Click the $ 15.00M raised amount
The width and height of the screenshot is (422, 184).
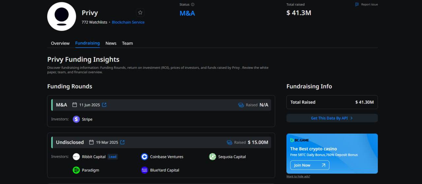pyautogui.click(x=258, y=143)
